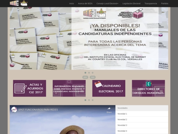
Task: Open the video title SPOT FUNCIONARIOS PARA REDES
Action: click(x=38, y=110)
